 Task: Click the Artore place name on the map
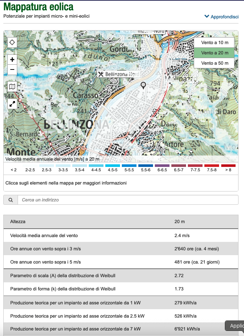click(174, 144)
